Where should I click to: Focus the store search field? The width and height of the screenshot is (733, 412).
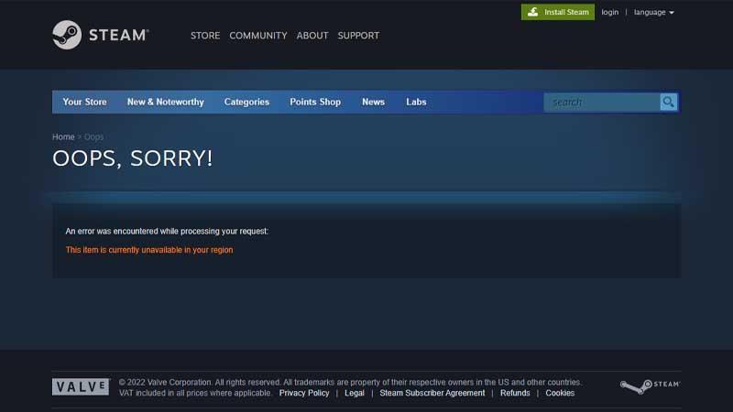602,102
